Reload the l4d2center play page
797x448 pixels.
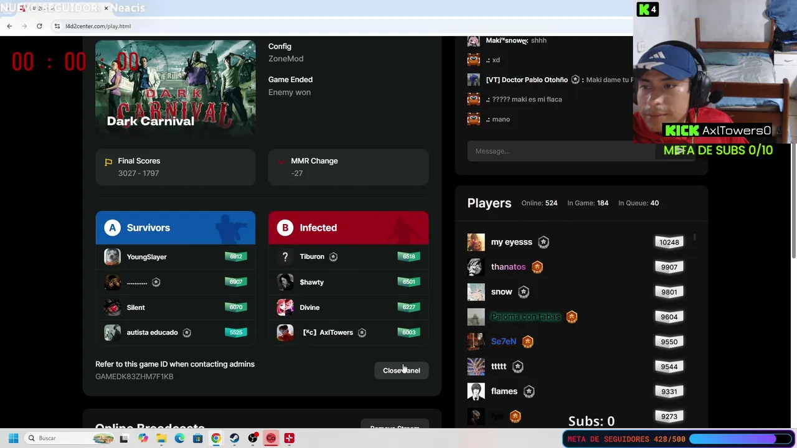39,26
